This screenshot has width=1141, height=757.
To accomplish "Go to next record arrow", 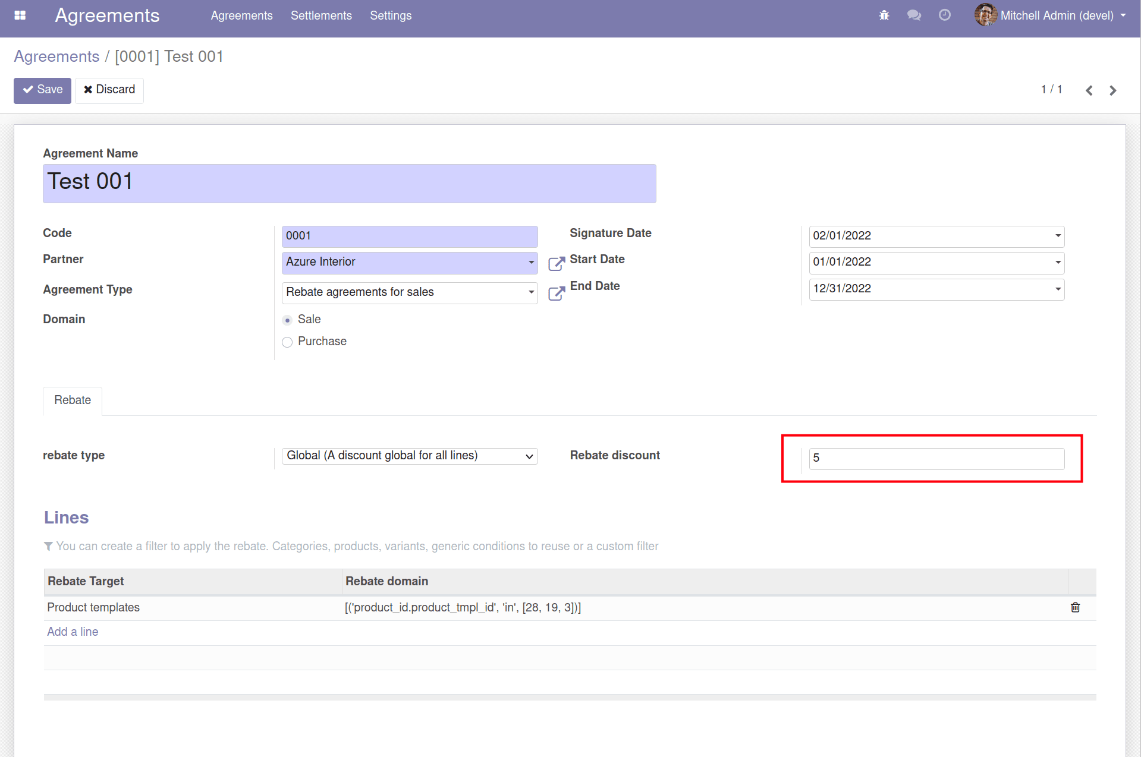I will 1112,90.
